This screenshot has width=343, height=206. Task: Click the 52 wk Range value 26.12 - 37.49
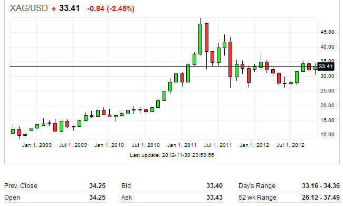point(321,198)
